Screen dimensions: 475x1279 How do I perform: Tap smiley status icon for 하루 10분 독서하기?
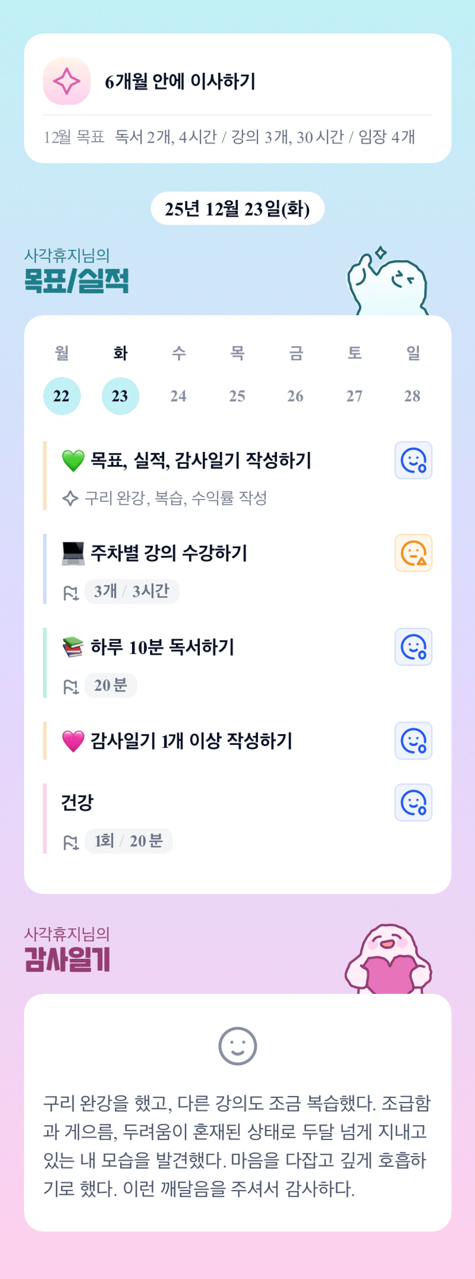pos(413,647)
